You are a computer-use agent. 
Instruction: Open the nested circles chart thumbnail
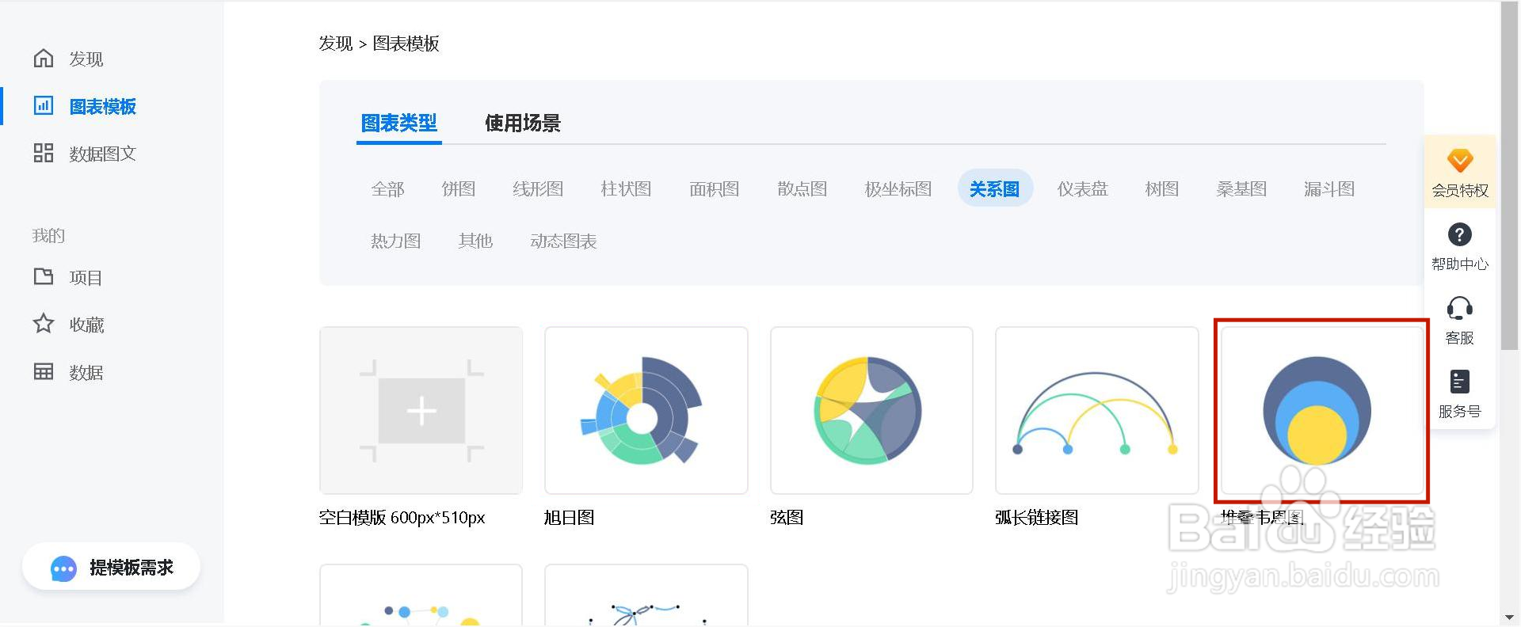coord(1321,410)
